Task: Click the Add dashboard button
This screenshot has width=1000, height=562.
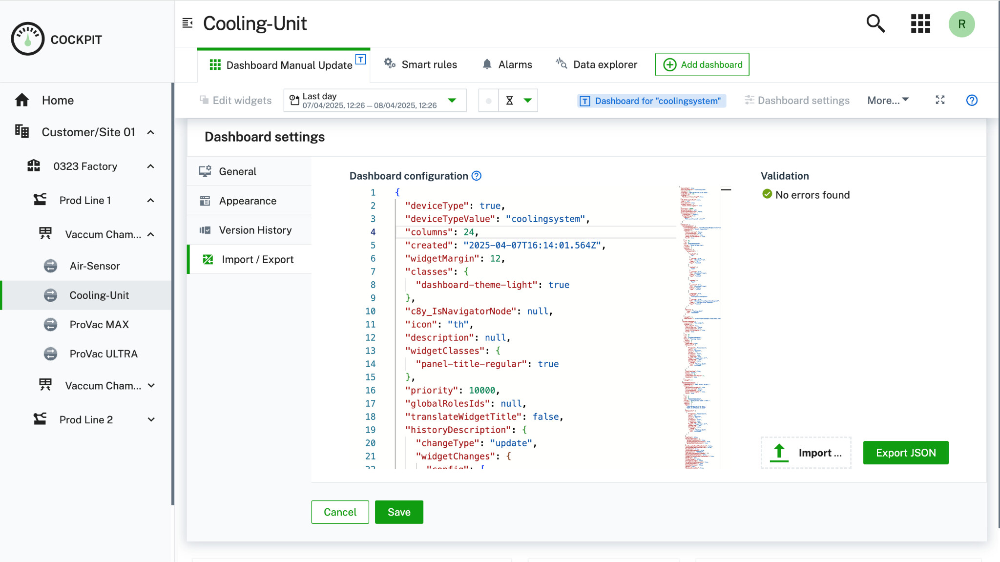Action: tap(702, 64)
